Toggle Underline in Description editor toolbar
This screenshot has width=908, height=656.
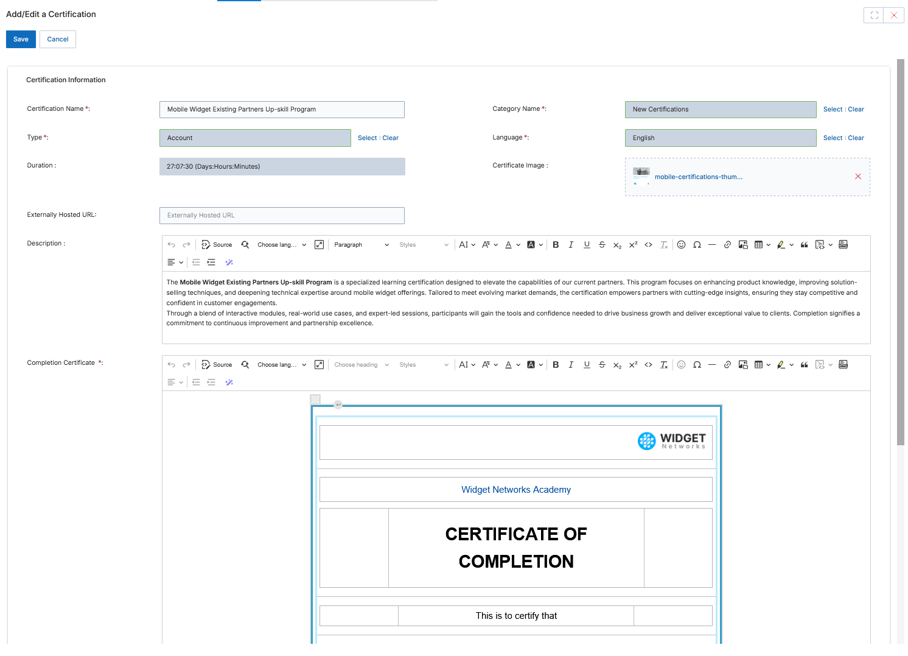point(587,245)
